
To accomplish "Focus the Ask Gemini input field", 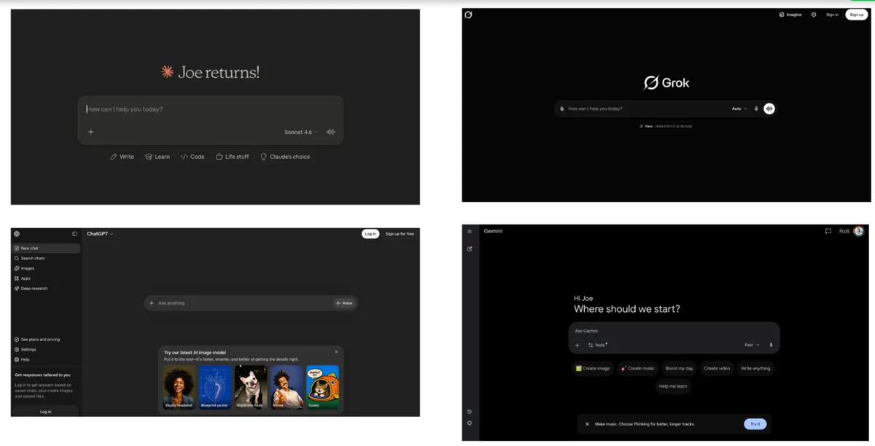I will [674, 331].
